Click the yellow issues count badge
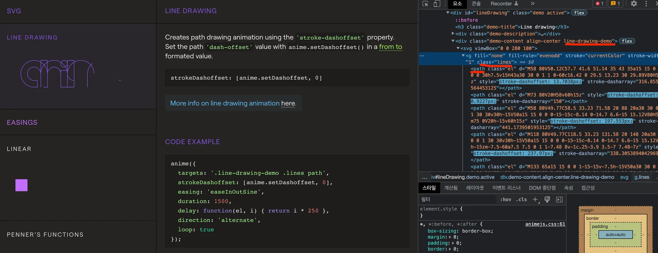Viewport: 658px width, 253px height. 615,4
